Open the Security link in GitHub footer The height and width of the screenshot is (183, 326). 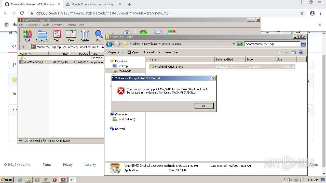pos(90,165)
